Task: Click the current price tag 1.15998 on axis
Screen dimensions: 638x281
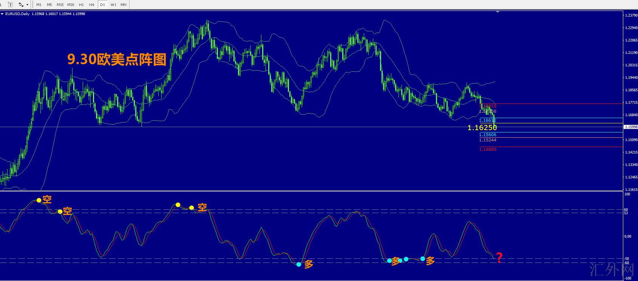Action: (x=631, y=127)
